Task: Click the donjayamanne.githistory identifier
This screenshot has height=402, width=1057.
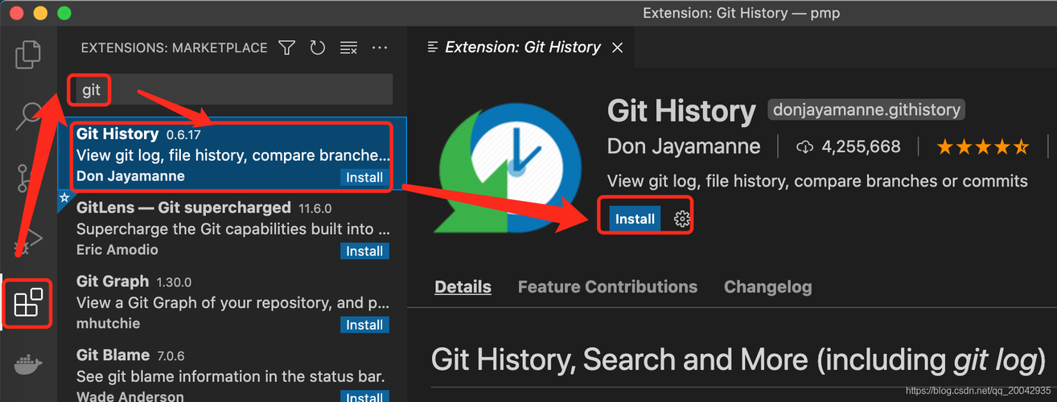Action: (x=866, y=109)
